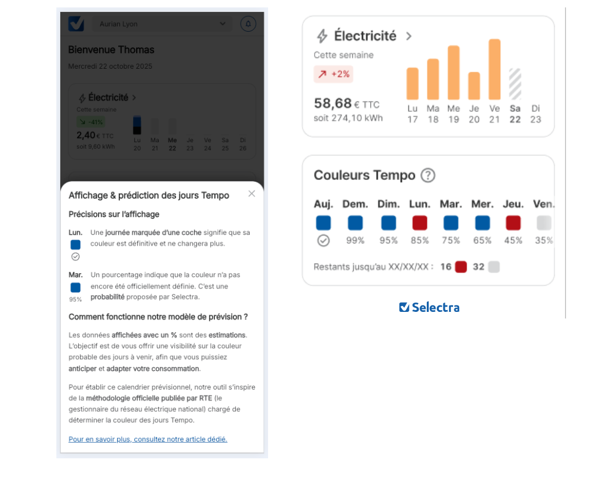This screenshot has height=478, width=597.
Task: Click the checkmark circle under Auj.
Action: click(324, 241)
